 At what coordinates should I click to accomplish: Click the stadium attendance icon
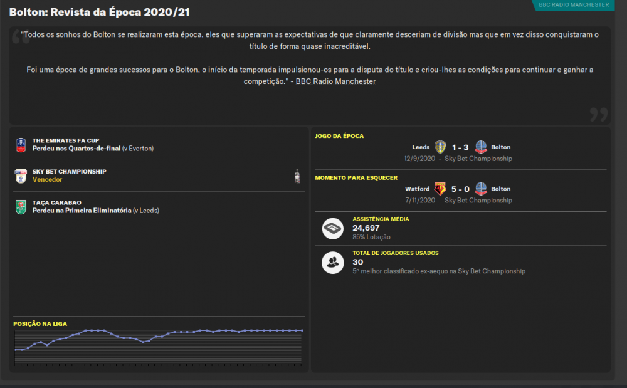coord(333,229)
